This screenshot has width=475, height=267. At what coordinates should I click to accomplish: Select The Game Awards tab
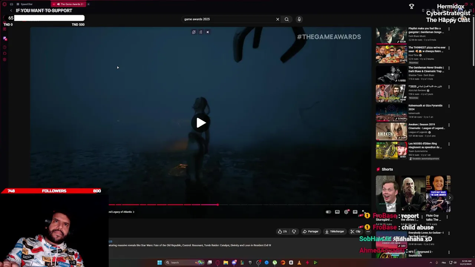pyautogui.click(x=69, y=4)
